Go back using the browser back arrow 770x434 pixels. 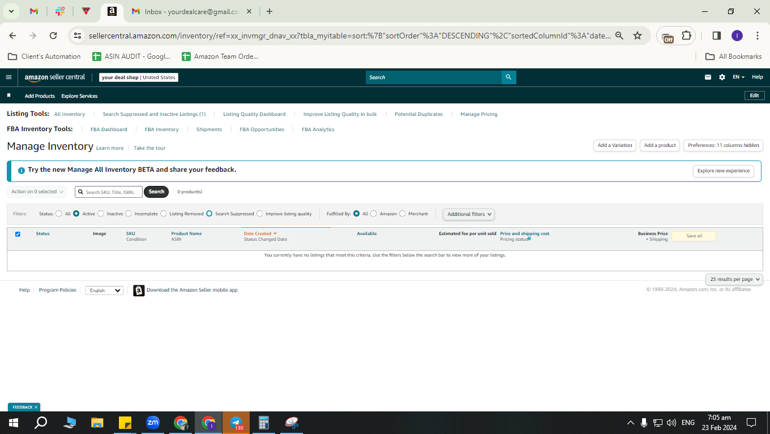pyautogui.click(x=12, y=36)
